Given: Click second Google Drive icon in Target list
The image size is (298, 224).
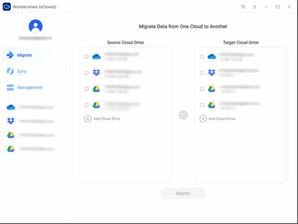Looking at the screenshot, I should (212, 105).
